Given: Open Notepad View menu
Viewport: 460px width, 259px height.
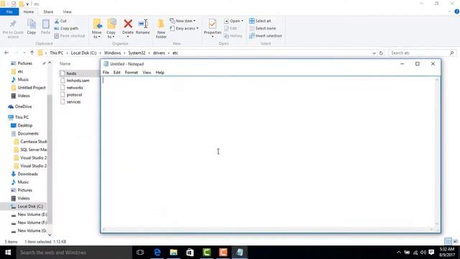Looking at the screenshot, I should tap(147, 73).
